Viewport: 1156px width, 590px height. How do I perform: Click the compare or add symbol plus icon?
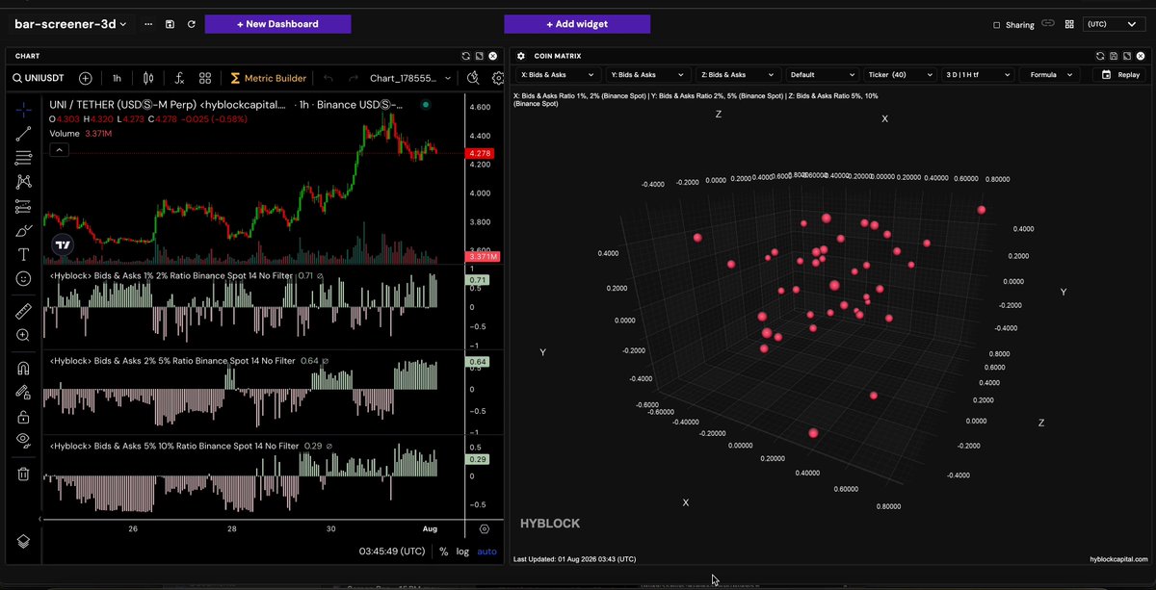click(86, 78)
